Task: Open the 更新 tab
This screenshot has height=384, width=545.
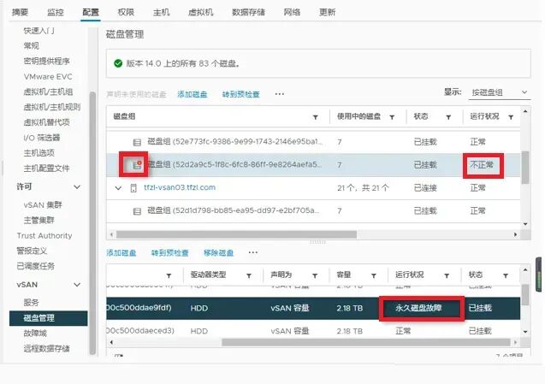Action: point(328,13)
